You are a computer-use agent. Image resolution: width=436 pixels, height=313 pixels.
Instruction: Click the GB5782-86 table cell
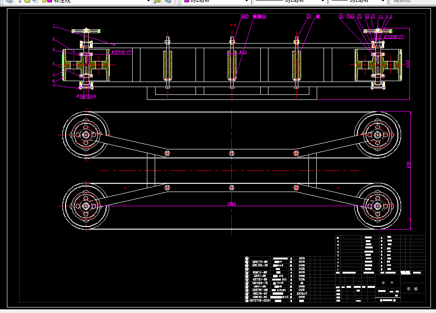260,265
